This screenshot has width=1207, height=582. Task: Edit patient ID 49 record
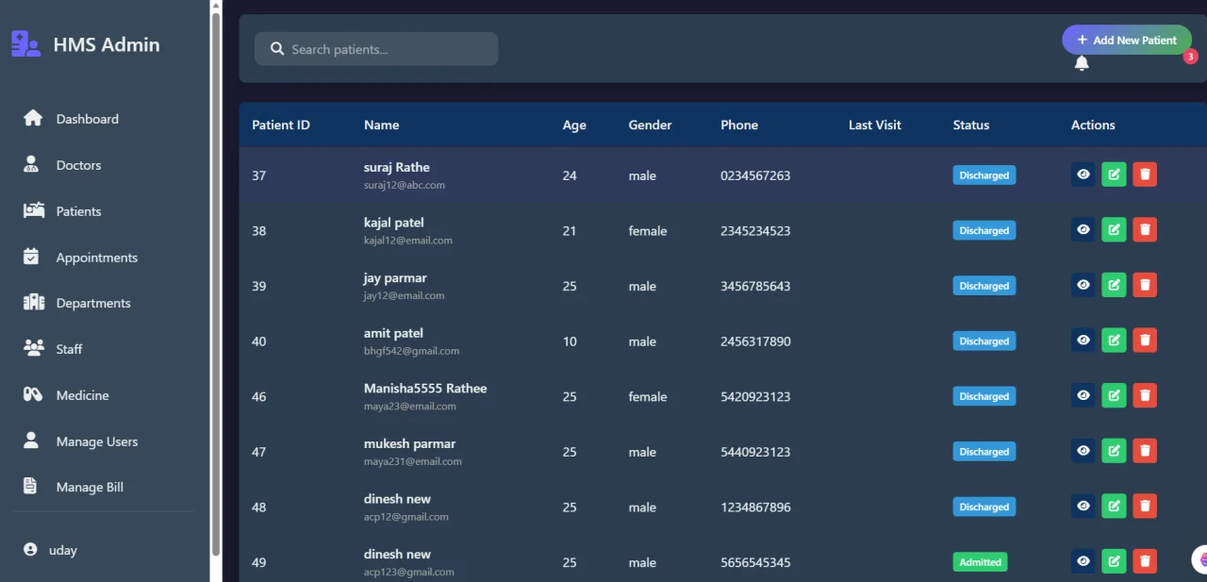[x=1114, y=561]
